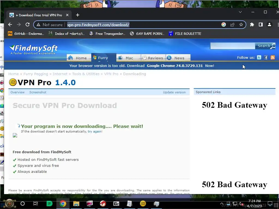Open a new tab with the plus button

point(78,15)
